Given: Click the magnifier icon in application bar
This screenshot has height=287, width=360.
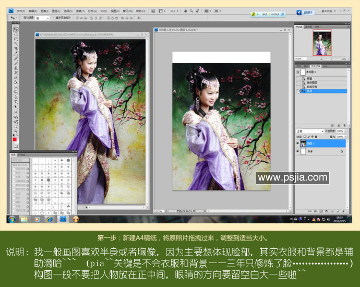Looking at the screenshot, I should click(191, 11).
